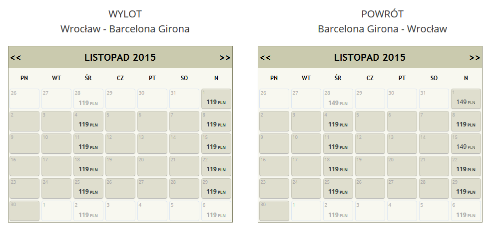499x232 pixels.
Task: Click November 30 cell in return calendar
Action: (x=274, y=211)
